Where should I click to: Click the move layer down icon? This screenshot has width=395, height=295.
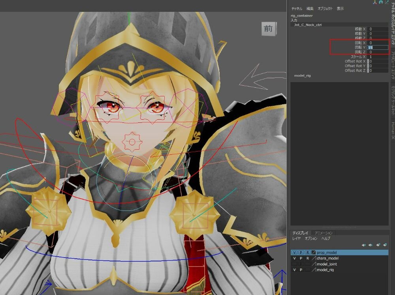pos(370,245)
